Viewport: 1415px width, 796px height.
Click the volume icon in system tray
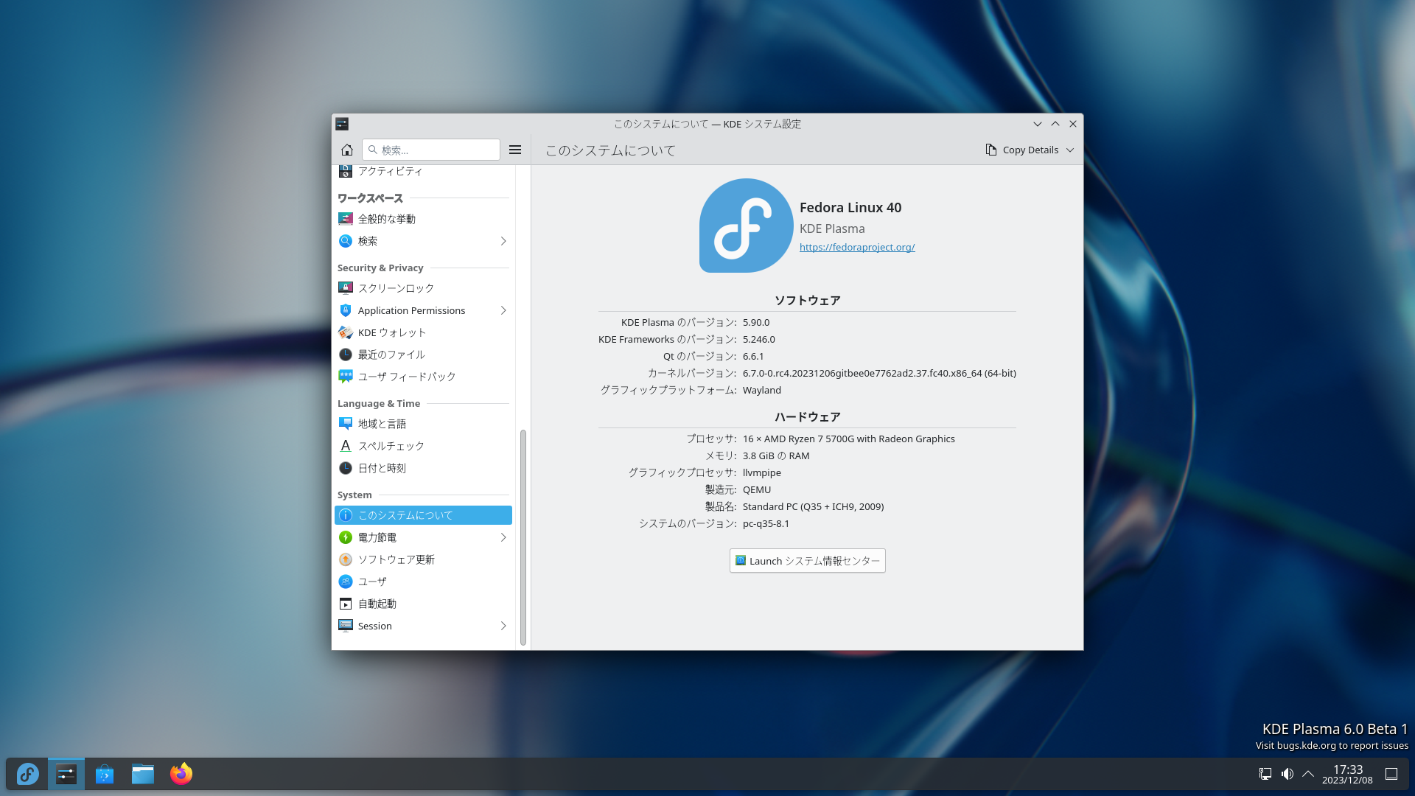[x=1287, y=774]
